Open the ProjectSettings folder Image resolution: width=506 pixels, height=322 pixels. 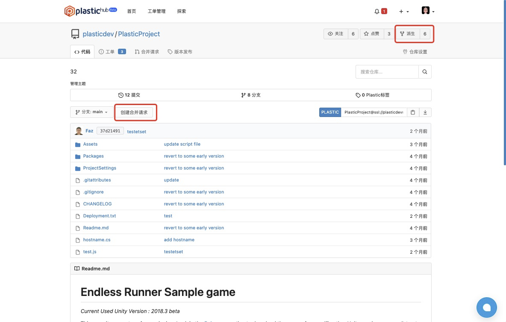100,168
